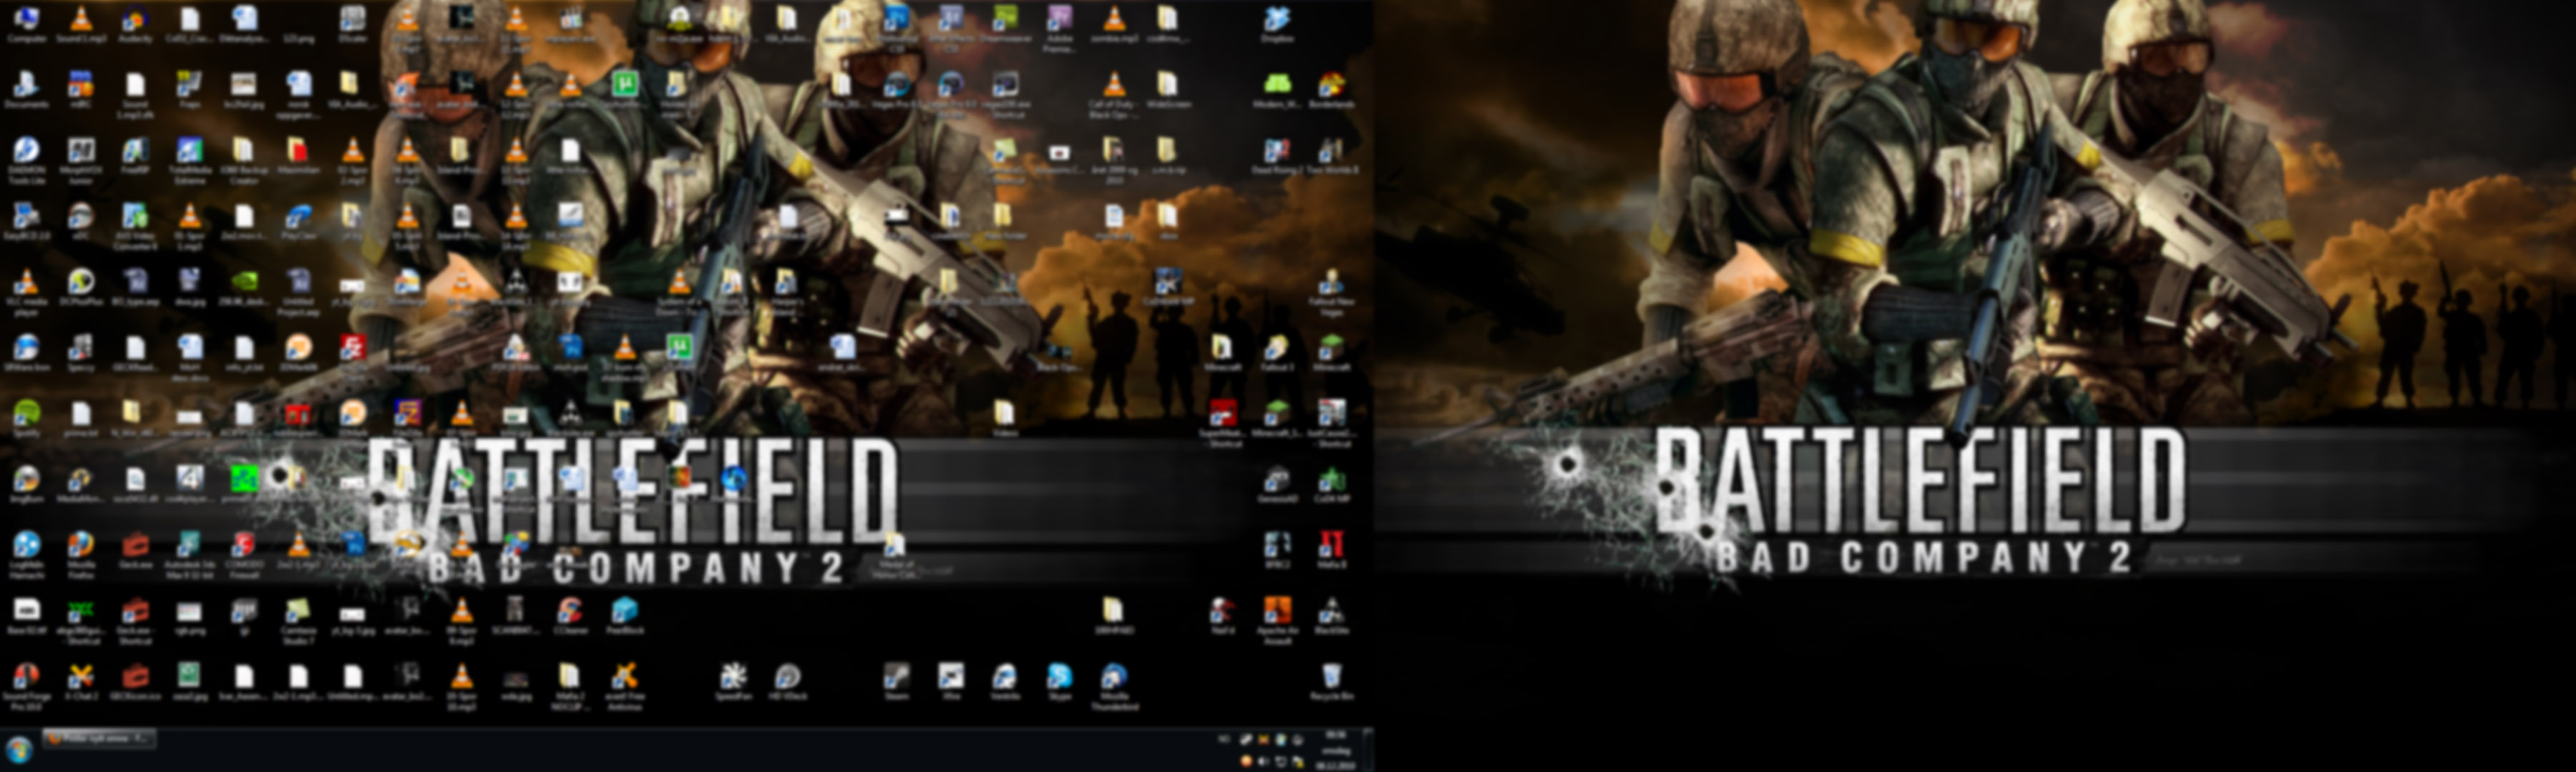Open the Mozilla Thunderbird shortcut
The image size is (2576, 772).
pyautogui.click(x=1114, y=687)
